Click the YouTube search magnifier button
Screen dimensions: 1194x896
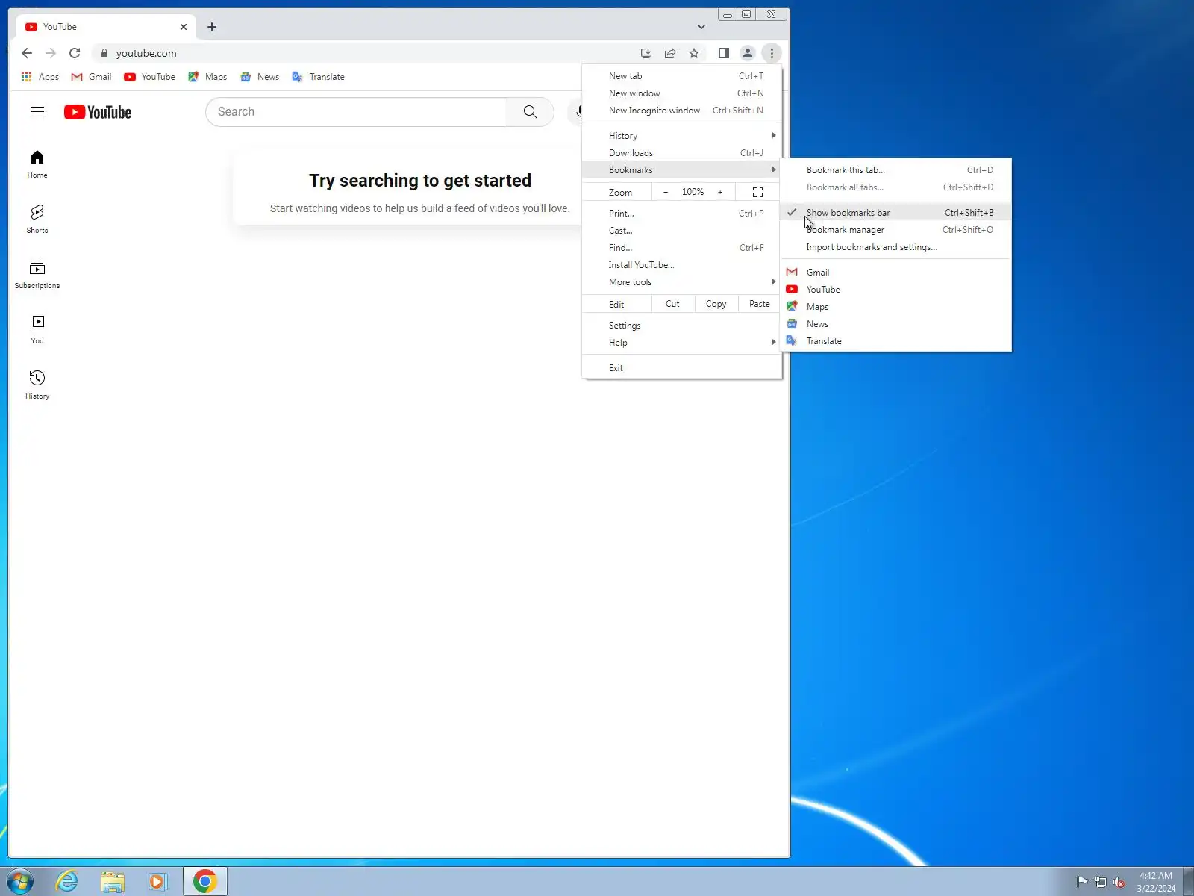coord(531,112)
